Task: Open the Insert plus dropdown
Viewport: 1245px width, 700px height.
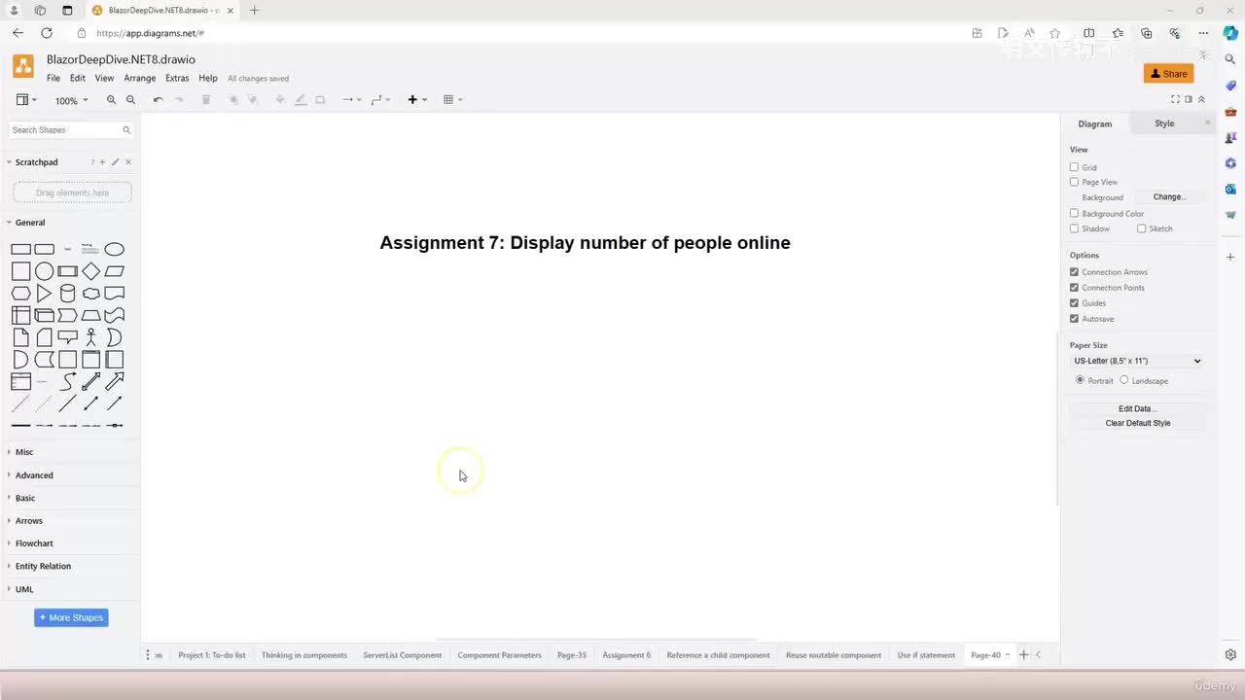Action: (x=417, y=100)
